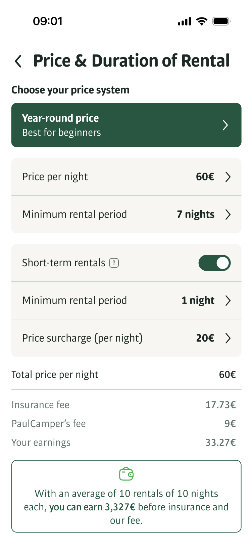Screen dimensions: 252x546
Task: Expand the Price surcharge chevron
Action: point(228,338)
